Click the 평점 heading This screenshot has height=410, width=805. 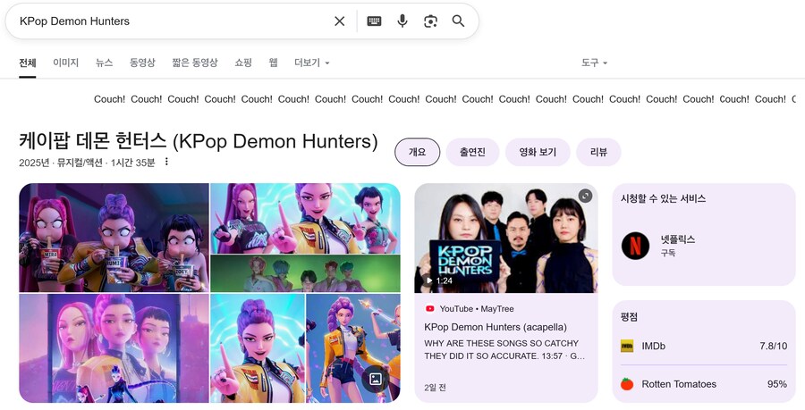coord(629,317)
